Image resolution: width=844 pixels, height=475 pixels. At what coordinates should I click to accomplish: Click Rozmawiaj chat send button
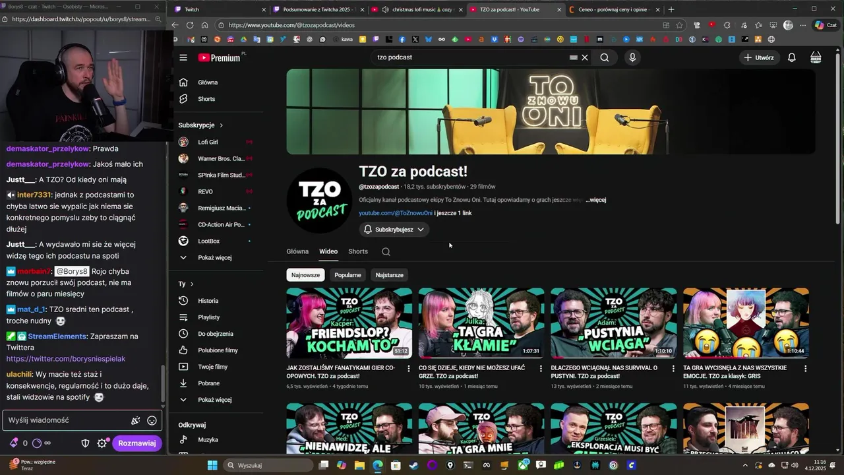point(136,443)
